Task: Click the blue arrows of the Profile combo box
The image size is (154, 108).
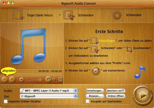Action: [x=76, y=91]
